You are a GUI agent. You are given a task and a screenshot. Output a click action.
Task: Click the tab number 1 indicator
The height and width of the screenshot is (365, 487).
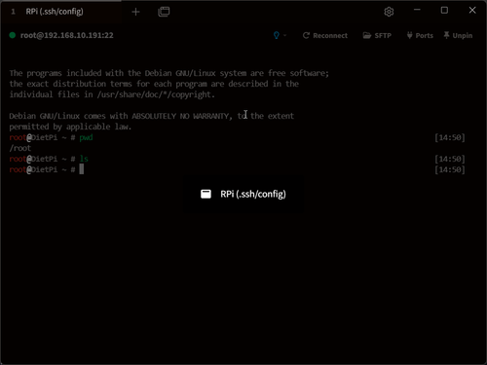[x=13, y=12]
